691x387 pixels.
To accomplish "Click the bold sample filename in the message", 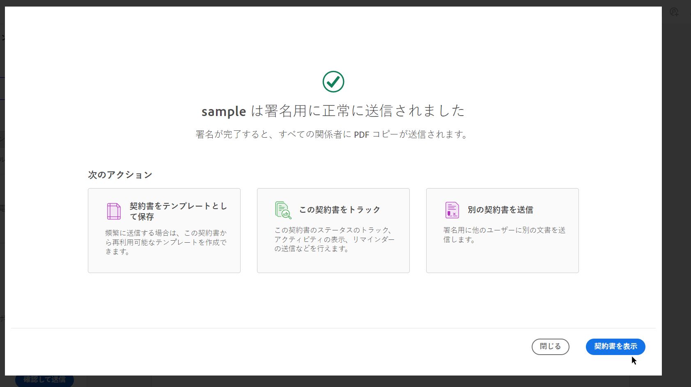I will [223, 111].
